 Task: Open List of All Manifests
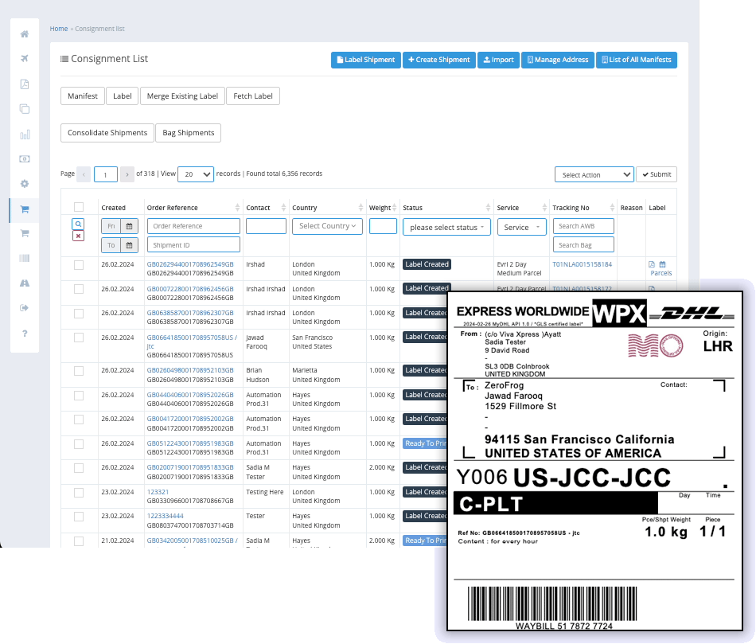click(637, 60)
